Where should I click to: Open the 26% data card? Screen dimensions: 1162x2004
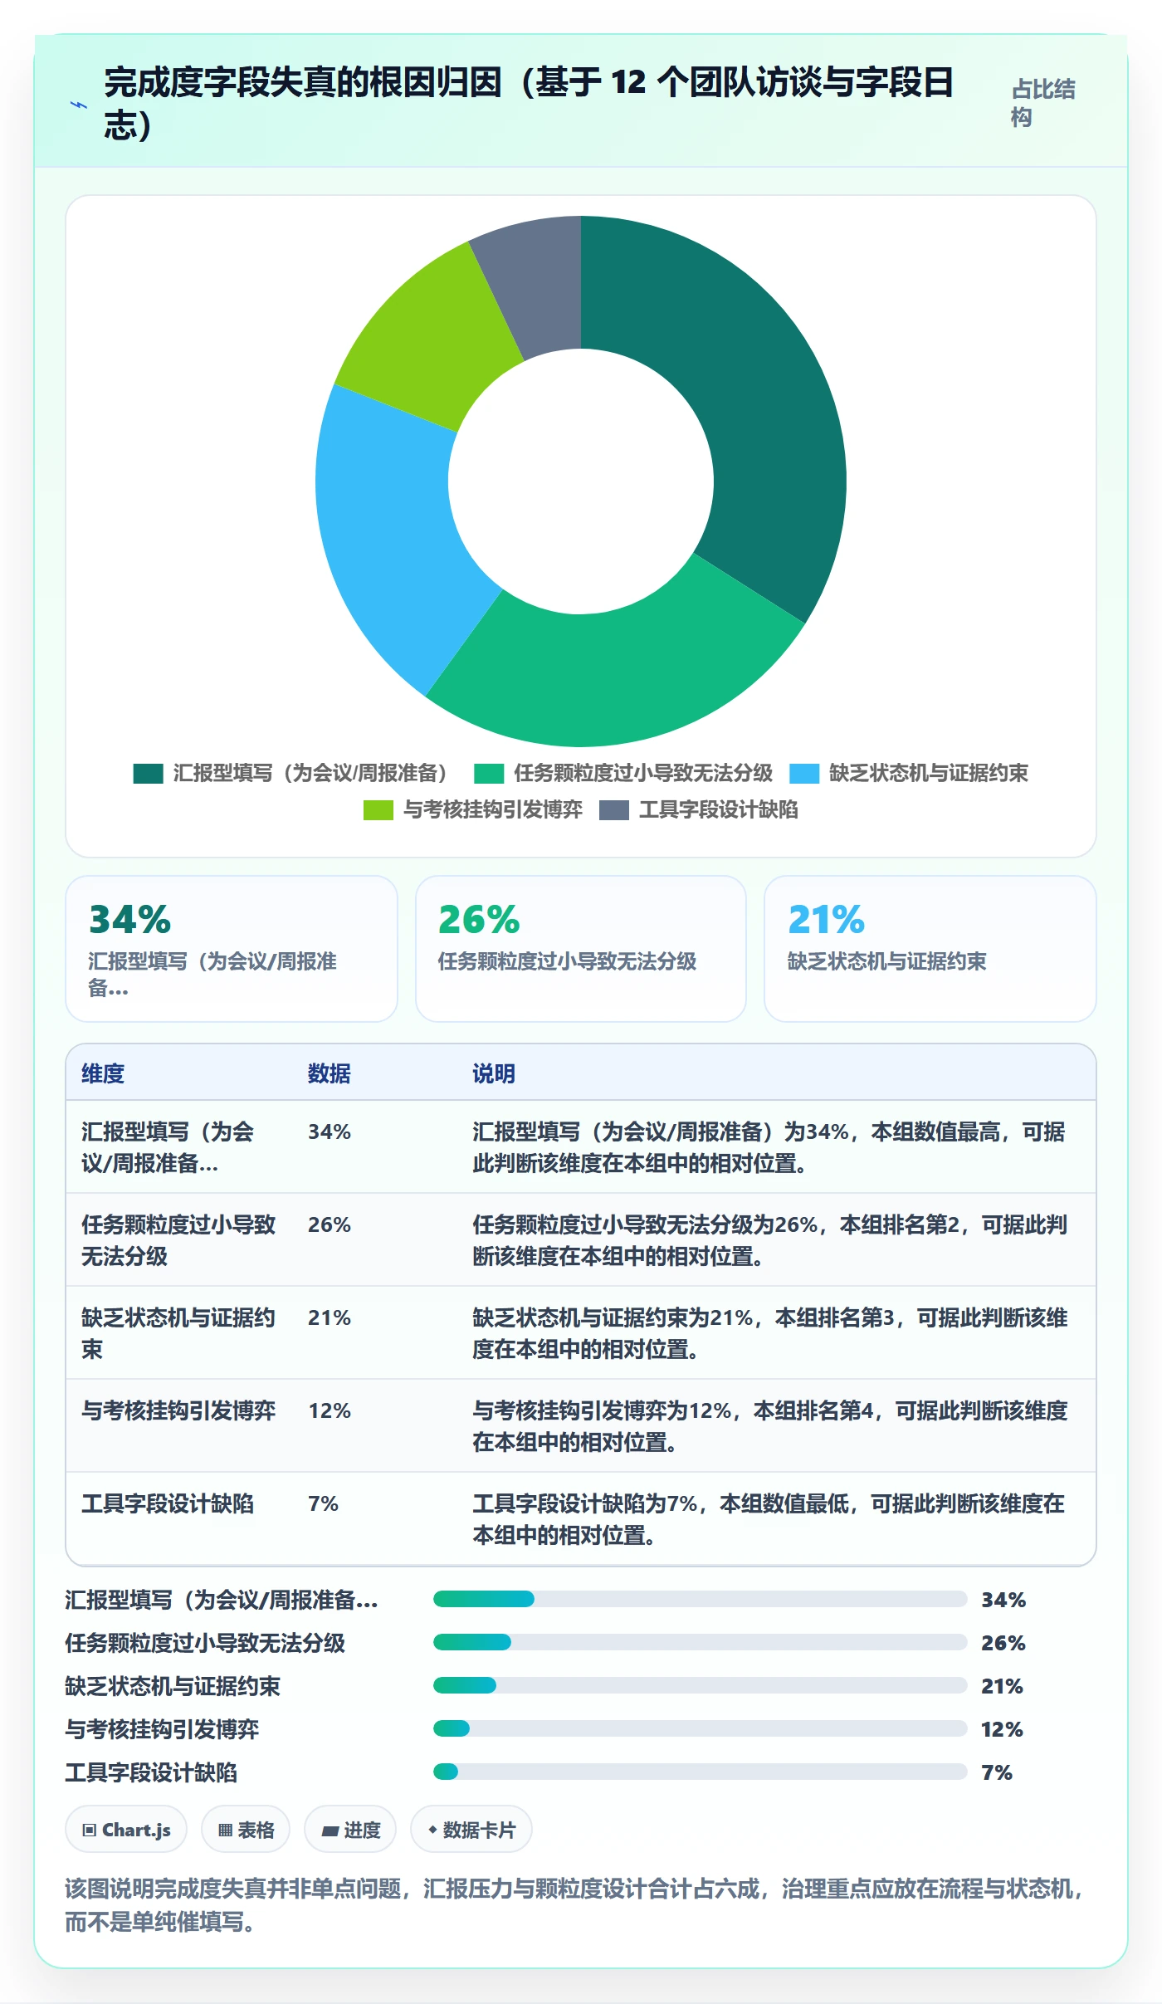(581, 949)
